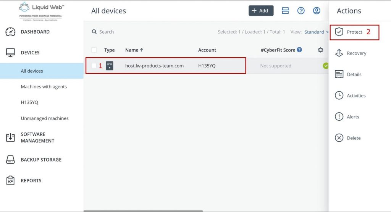This screenshot has width=391, height=212.
Task: Click the green status checkmark icon
Action: click(x=325, y=66)
